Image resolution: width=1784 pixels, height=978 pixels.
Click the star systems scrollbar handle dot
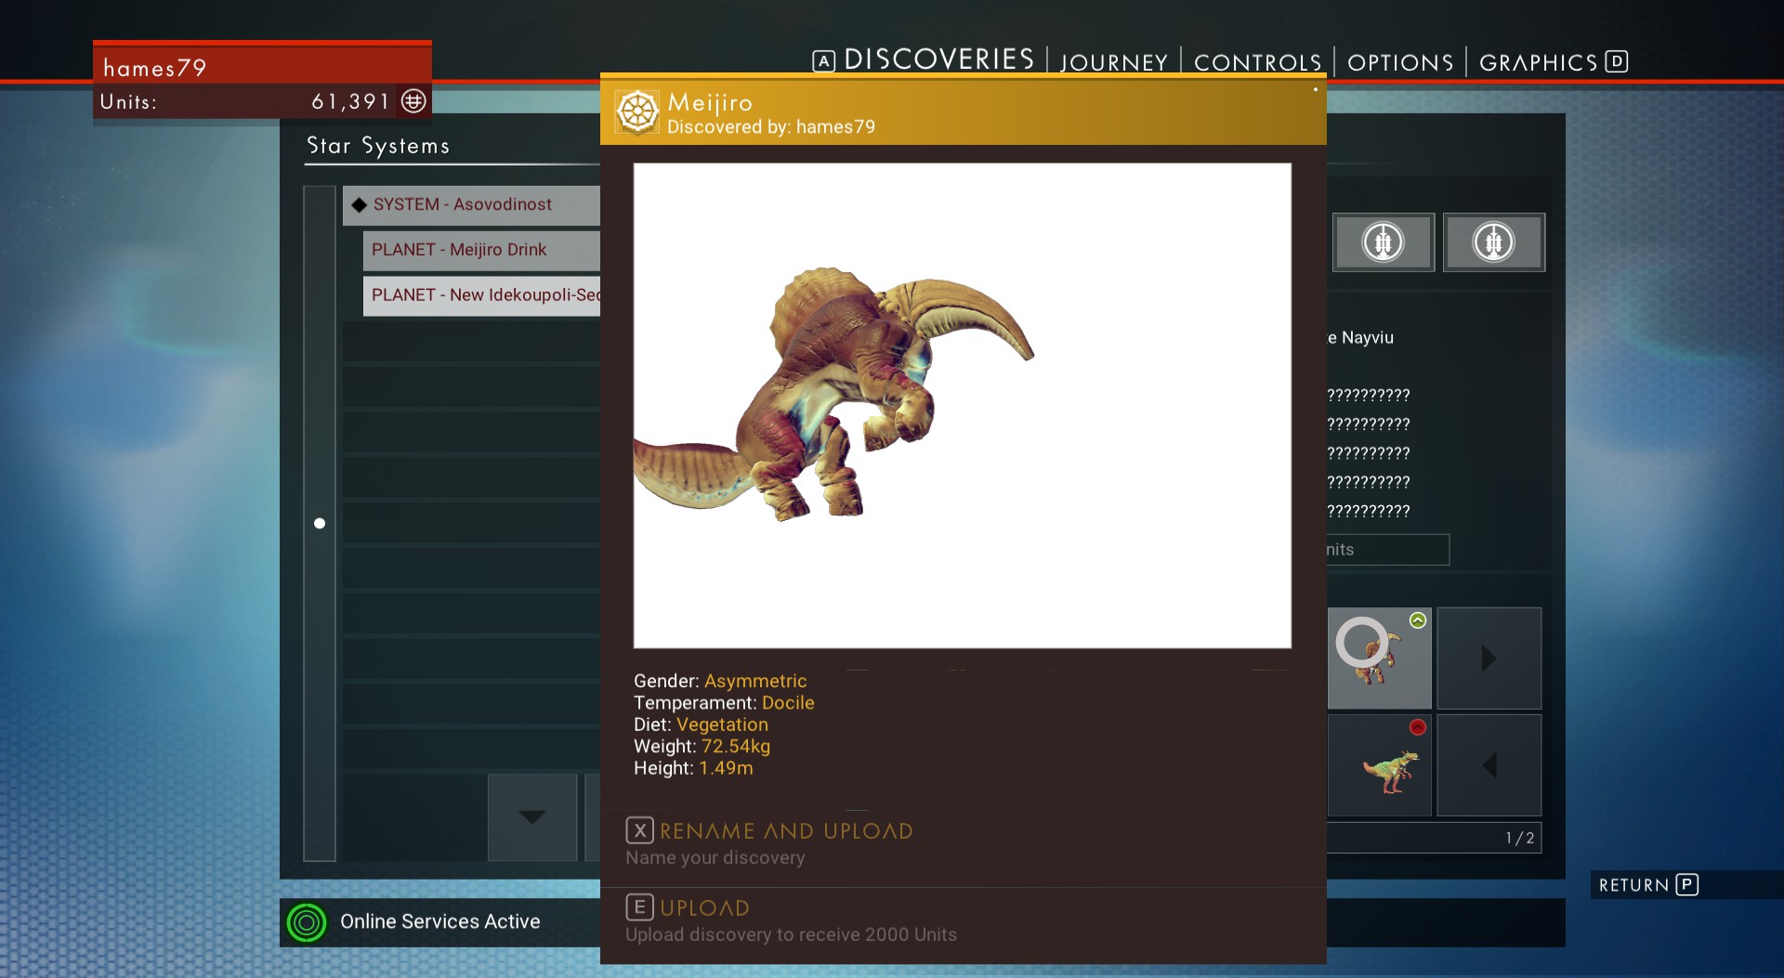(x=320, y=524)
